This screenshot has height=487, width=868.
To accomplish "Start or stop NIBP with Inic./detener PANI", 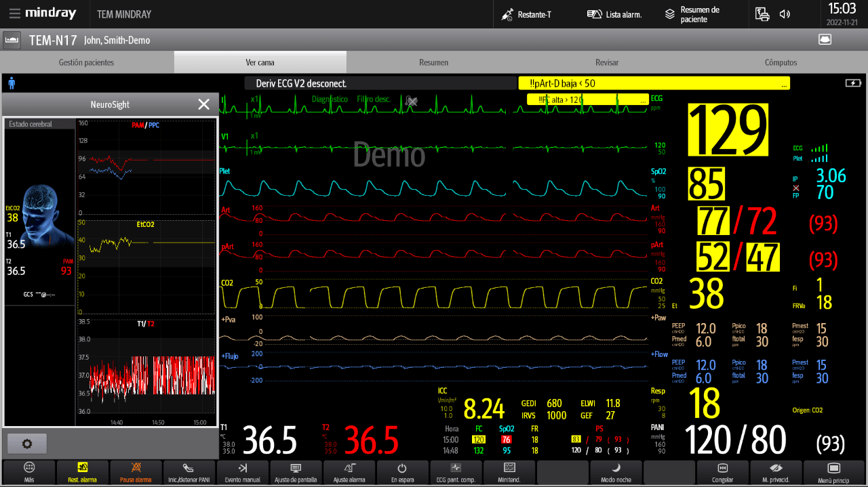I will [189, 472].
